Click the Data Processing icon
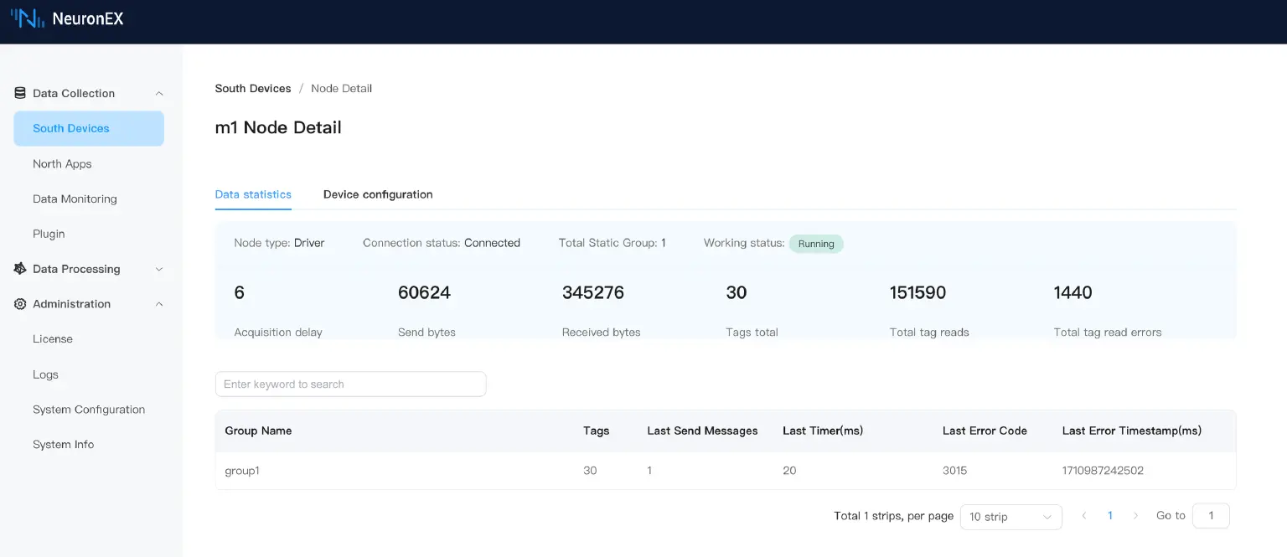Screen dimensions: 1287x557 [x=20, y=269]
